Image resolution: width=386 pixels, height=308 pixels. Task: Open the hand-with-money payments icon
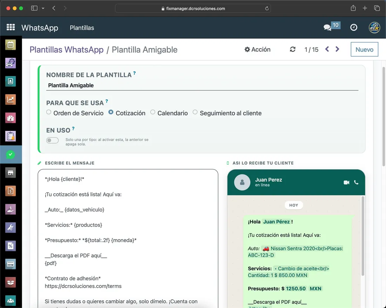pyautogui.click(x=10, y=209)
